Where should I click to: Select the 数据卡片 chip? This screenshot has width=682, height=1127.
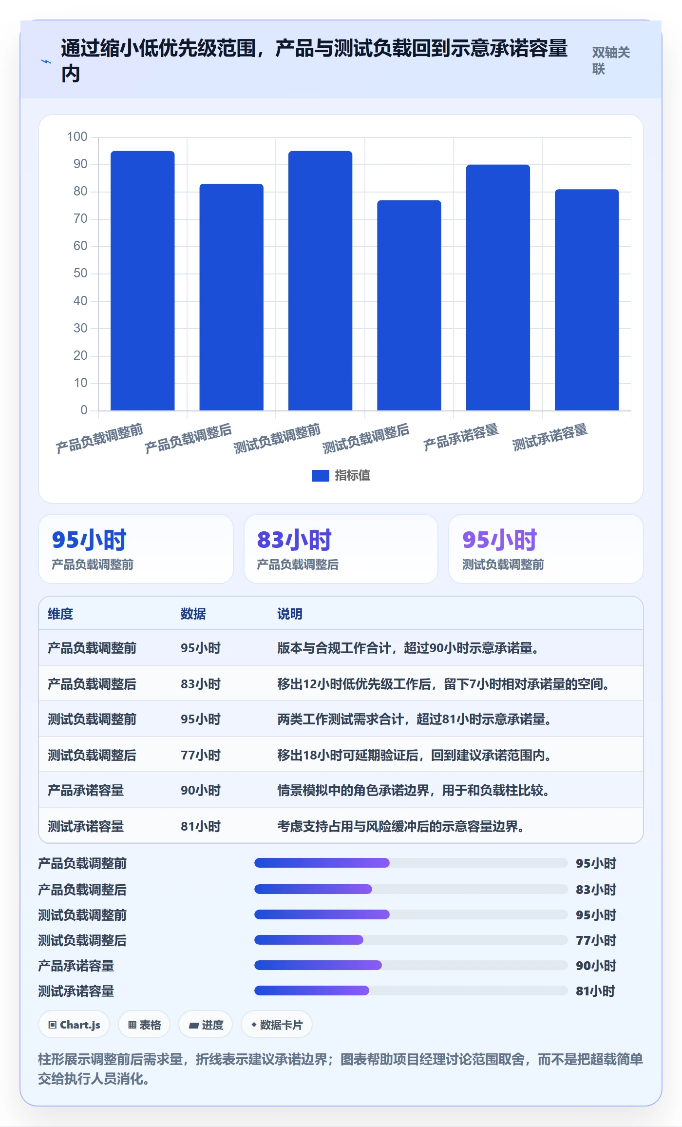tap(277, 1025)
